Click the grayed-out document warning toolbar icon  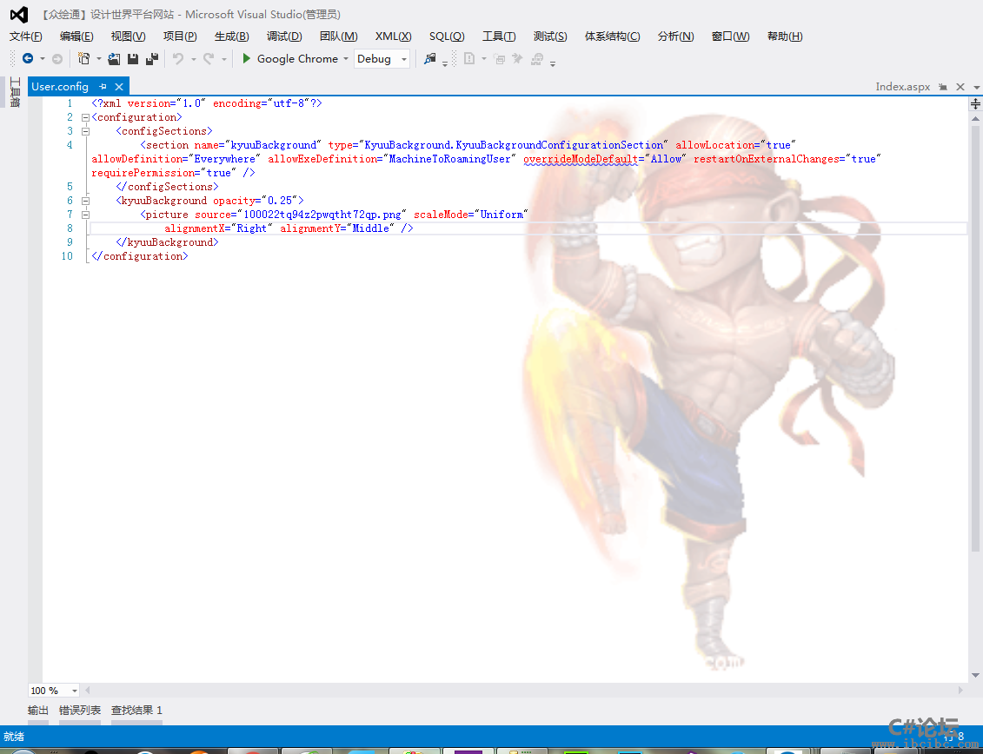[x=469, y=59]
